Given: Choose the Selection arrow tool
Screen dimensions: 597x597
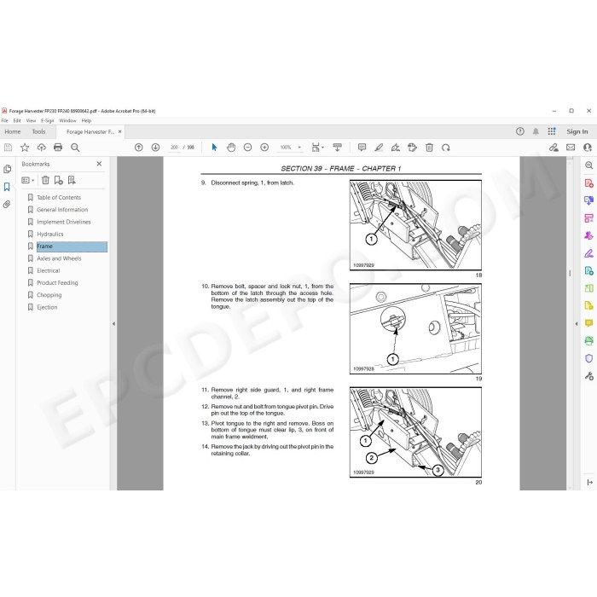Looking at the screenshot, I should [x=214, y=148].
